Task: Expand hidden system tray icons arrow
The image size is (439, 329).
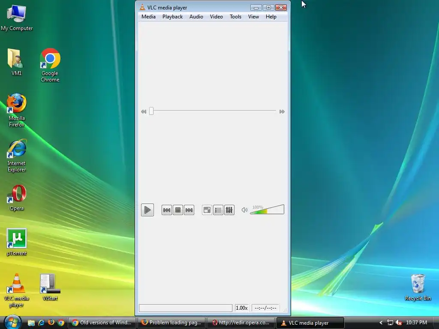Action: (381, 323)
